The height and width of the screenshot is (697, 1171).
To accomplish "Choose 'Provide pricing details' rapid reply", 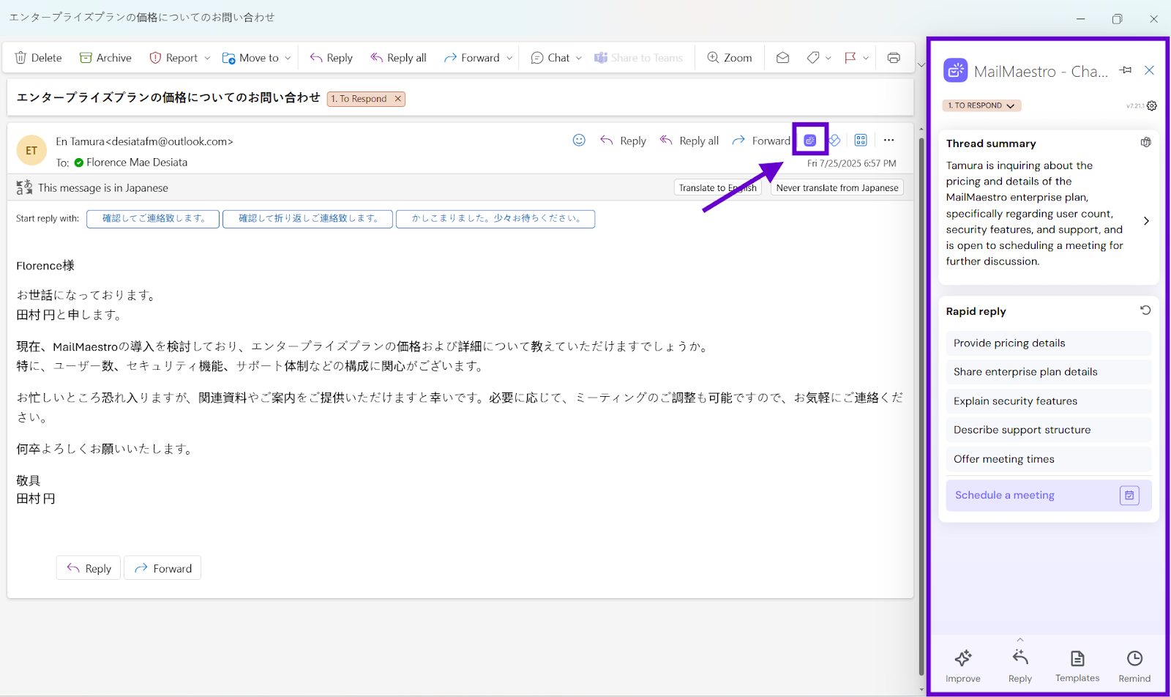I will [1048, 343].
